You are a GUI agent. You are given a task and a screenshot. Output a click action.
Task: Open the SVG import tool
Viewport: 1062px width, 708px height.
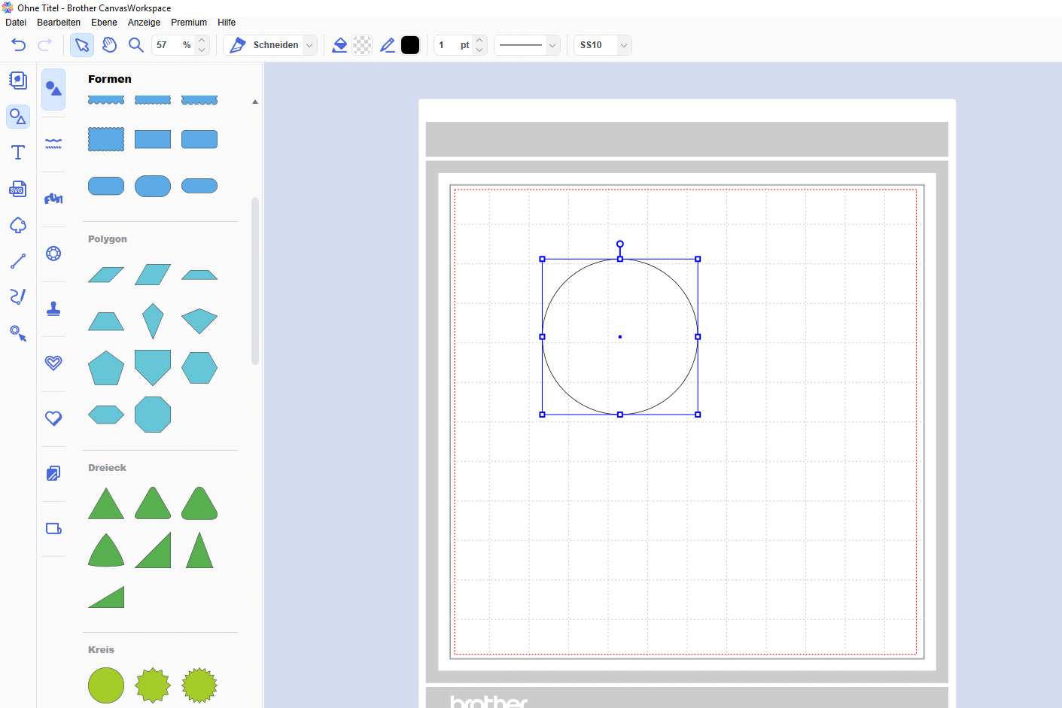tap(18, 189)
